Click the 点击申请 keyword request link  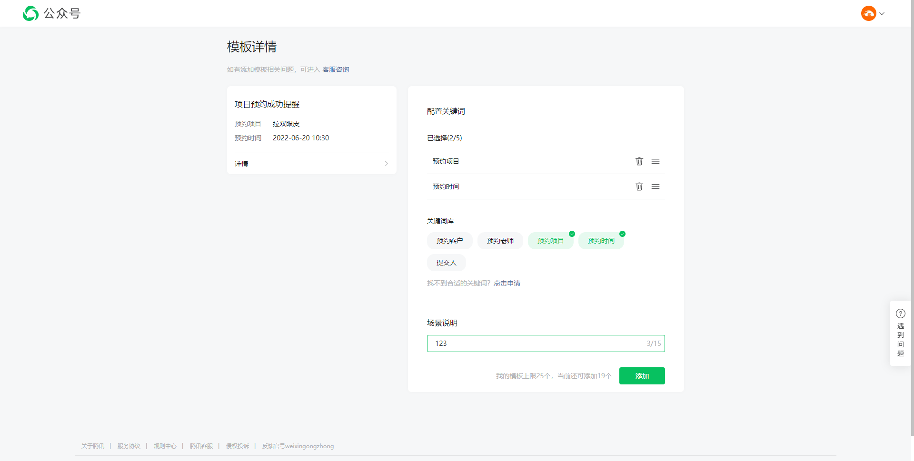(x=507, y=283)
